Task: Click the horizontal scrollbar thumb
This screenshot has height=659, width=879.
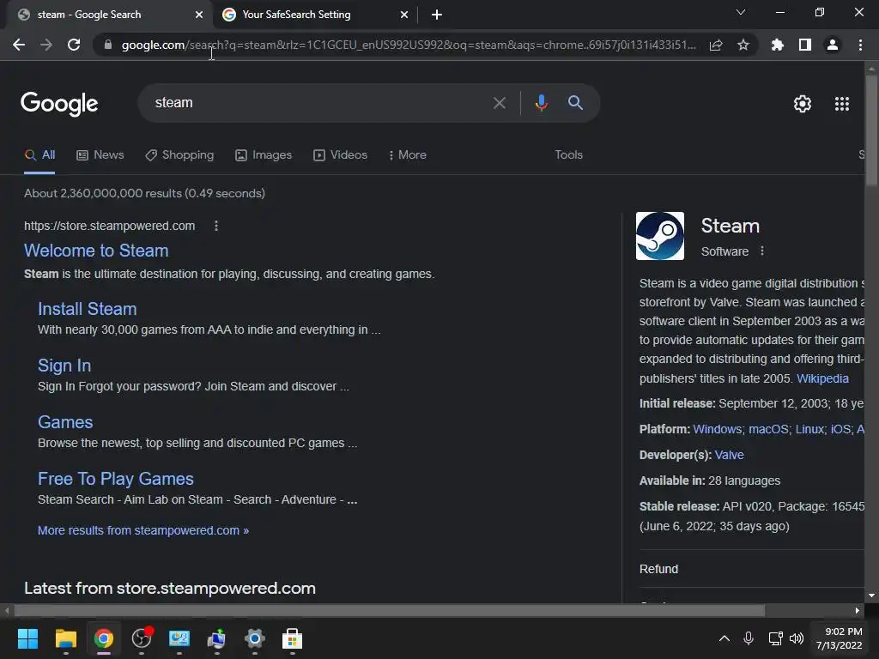Action: point(390,611)
